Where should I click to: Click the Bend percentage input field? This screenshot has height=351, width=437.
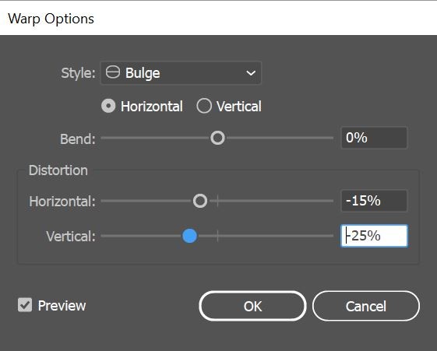374,138
